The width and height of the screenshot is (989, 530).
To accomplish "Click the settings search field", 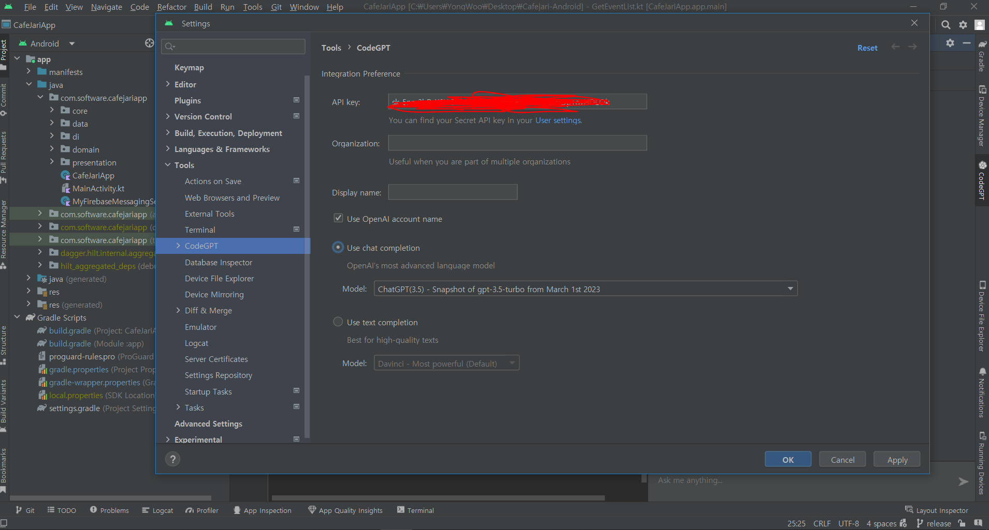I will [233, 47].
